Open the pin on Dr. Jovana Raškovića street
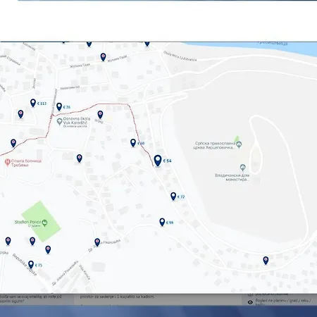Image resolution: width=317 pixels, height=317 pixels. tap(97, 242)
